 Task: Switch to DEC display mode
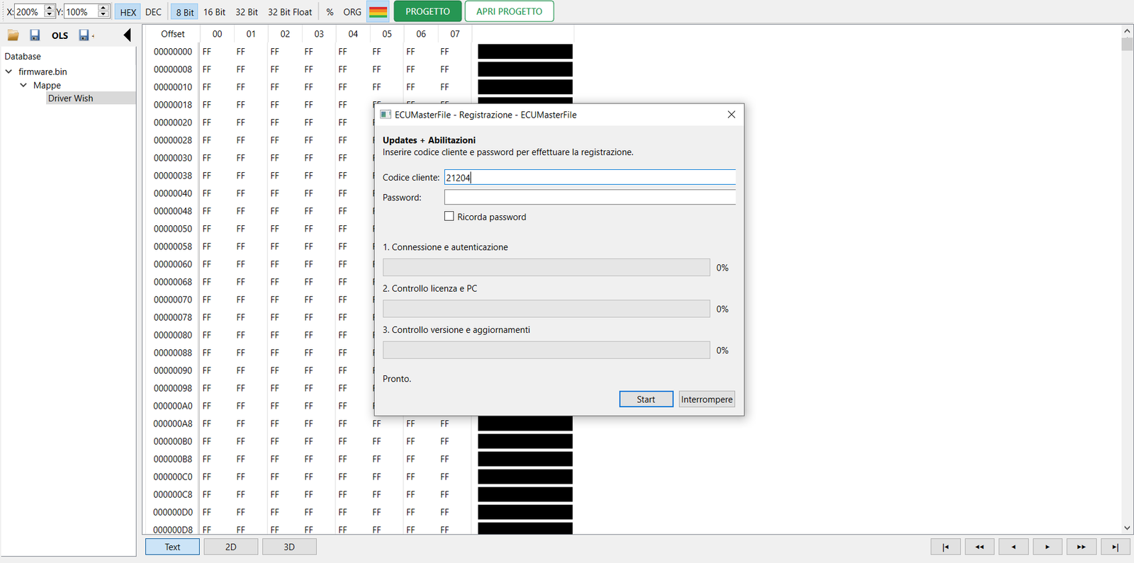[153, 12]
